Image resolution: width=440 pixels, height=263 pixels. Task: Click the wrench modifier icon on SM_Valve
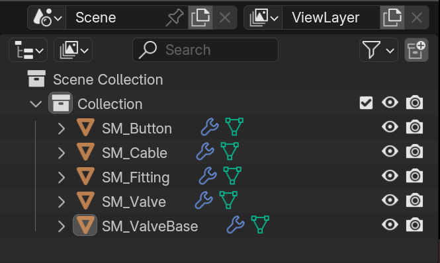[204, 200]
